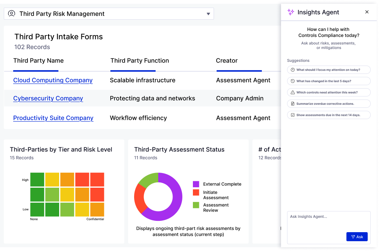Click the 'Confidential' axis label on the heatmap
Image resolution: width=379 pixels, height=251 pixels.
[95, 219]
